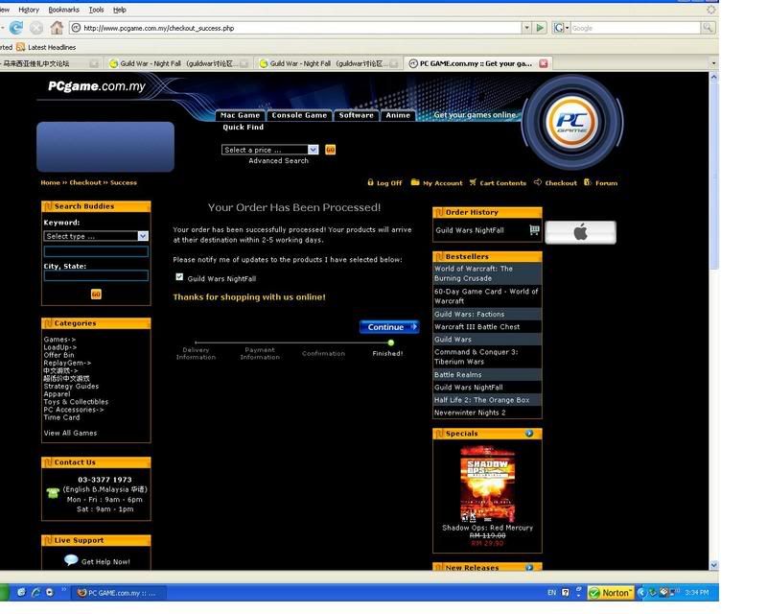This screenshot has width=767, height=614.
Task: Click the page vertical scrollbar thumb
Action: [713, 176]
